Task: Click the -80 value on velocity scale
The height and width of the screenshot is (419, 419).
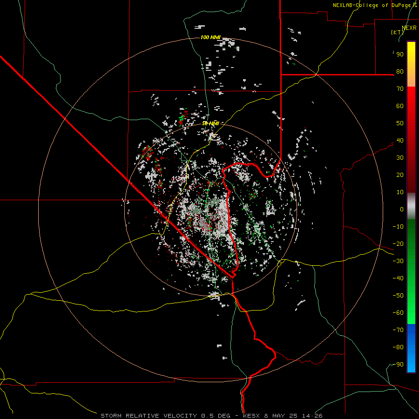Action: (398, 347)
